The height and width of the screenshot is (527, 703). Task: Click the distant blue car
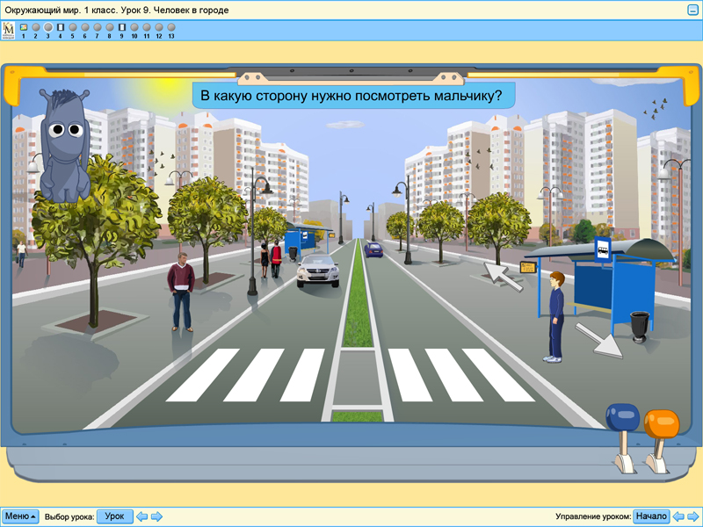373,249
